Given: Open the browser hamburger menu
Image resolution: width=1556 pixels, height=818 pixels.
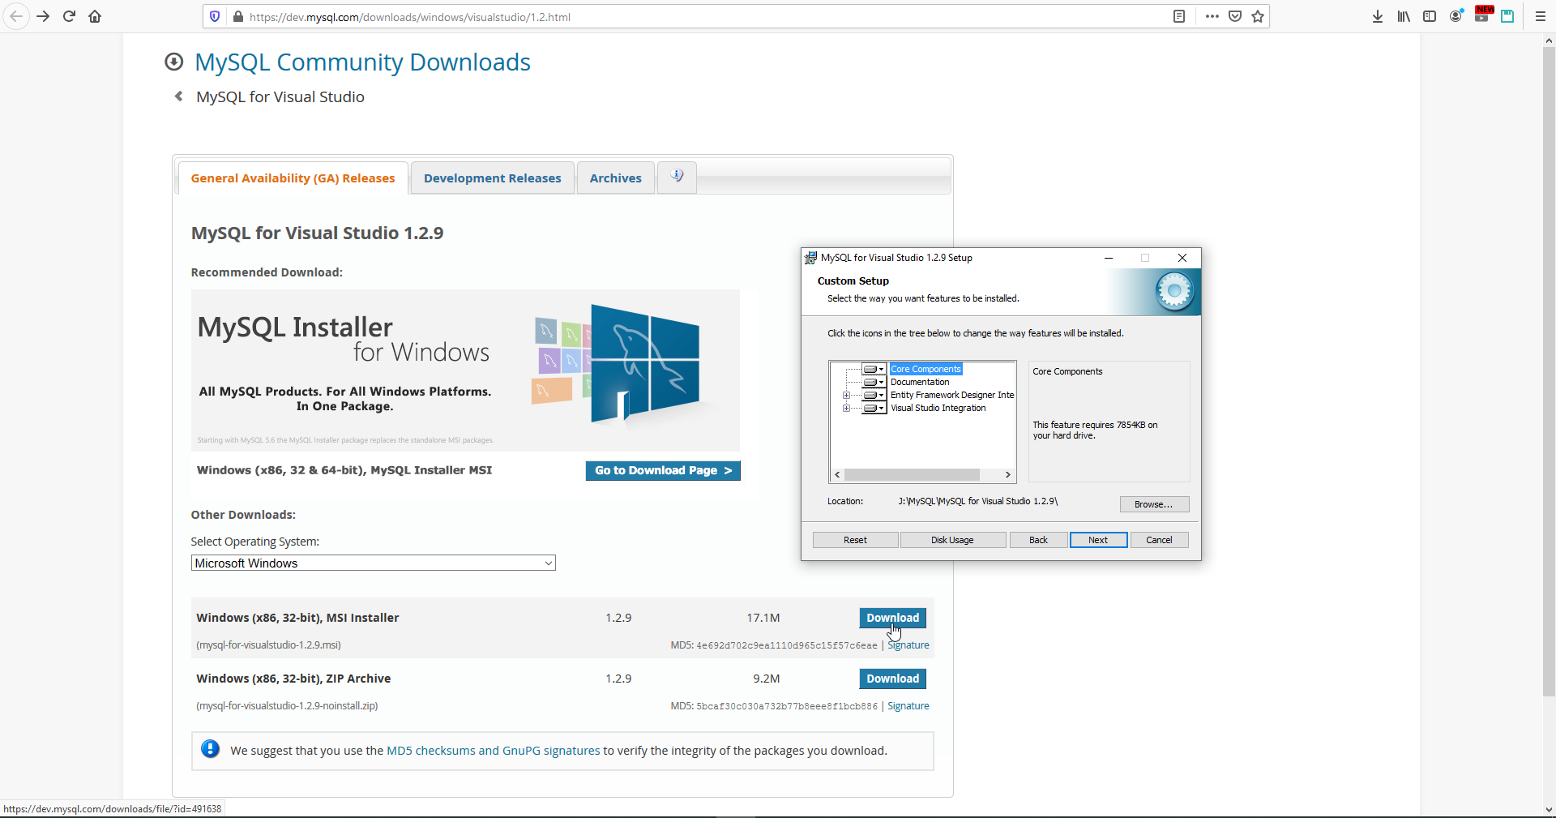Looking at the screenshot, I should tap(1541, 16).
